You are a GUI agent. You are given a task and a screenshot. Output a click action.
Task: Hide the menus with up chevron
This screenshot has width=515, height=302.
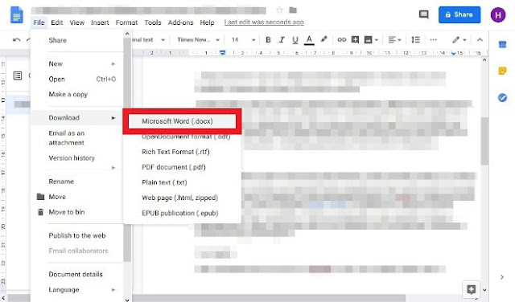480,40
